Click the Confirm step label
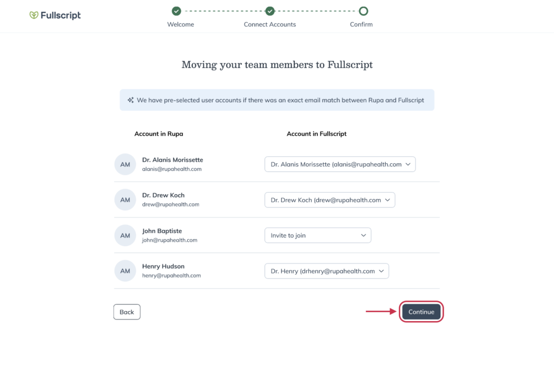The image size is (554, 378). [x=361, y=24]
